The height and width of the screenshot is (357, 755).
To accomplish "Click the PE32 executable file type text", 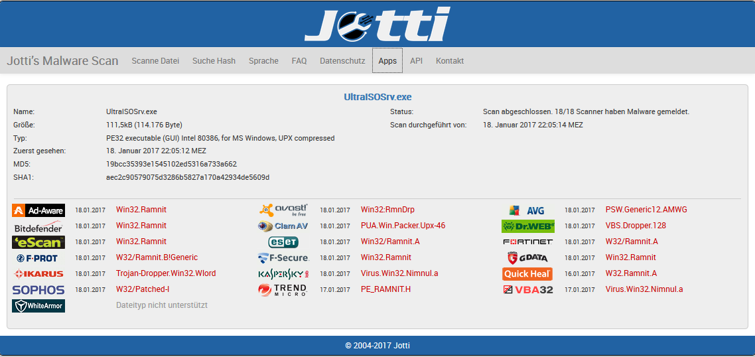I will click(x=220, y=138).
